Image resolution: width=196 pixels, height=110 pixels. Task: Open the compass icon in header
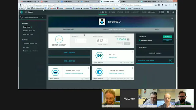click(168, 12)
